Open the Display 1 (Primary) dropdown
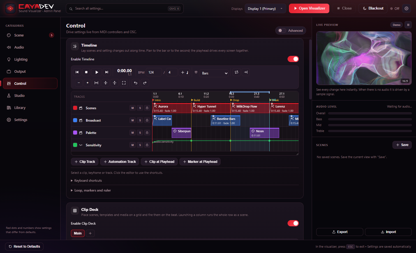 (x=265, y=8)
